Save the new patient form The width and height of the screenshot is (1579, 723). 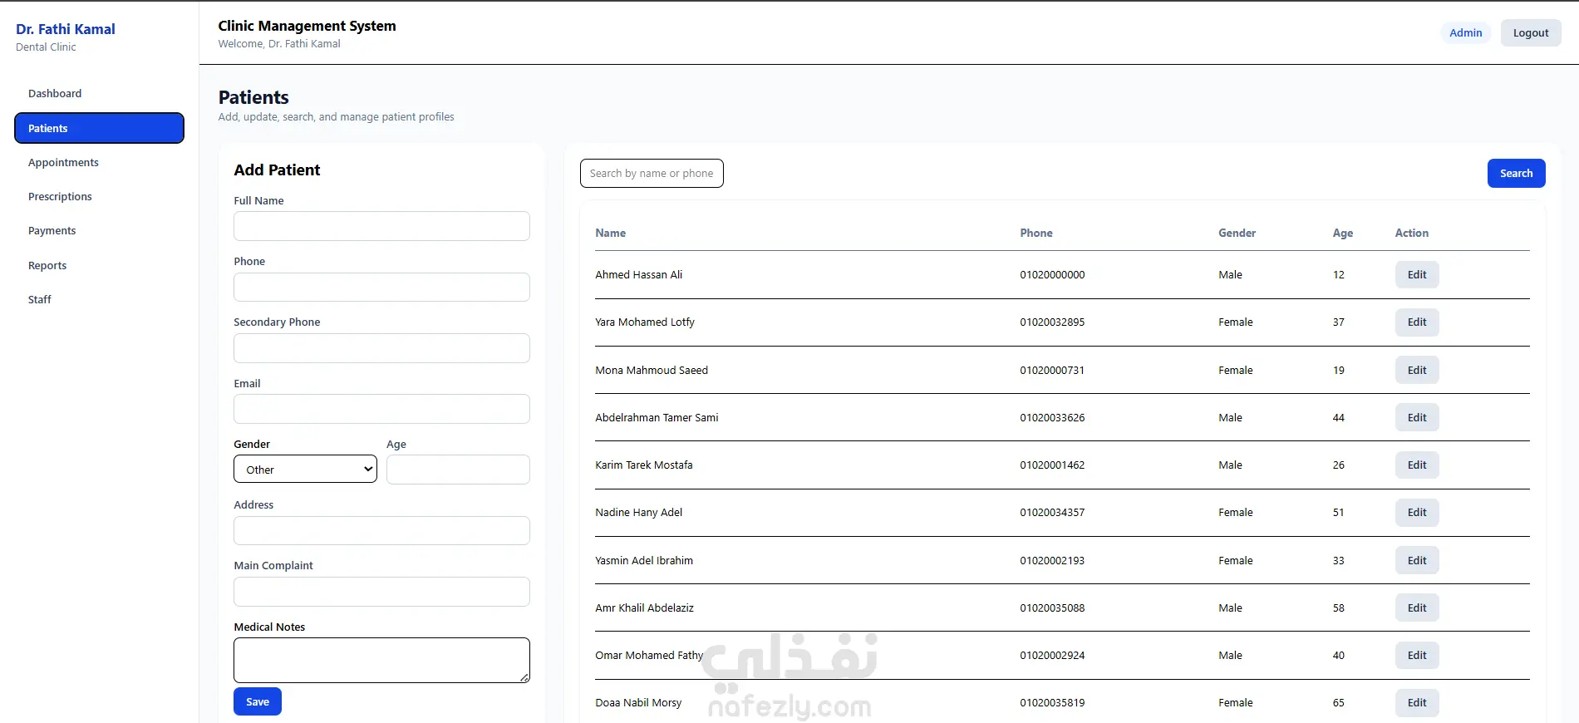tap(258, 702)
